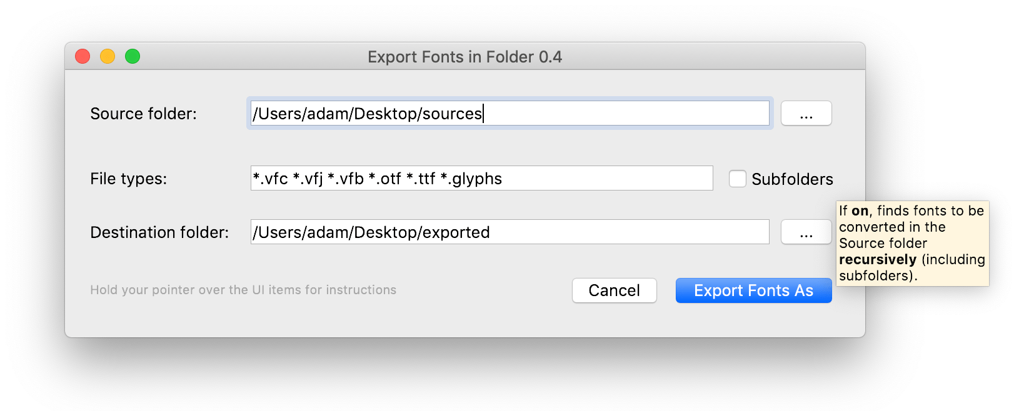
Task: Click into the File types field
Action: click(x=481, y=178)
